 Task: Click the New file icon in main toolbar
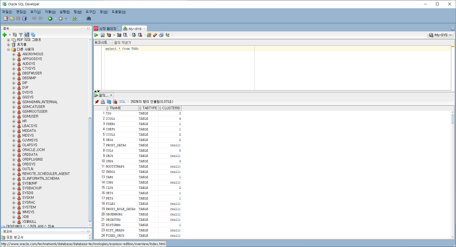[6, 19]
